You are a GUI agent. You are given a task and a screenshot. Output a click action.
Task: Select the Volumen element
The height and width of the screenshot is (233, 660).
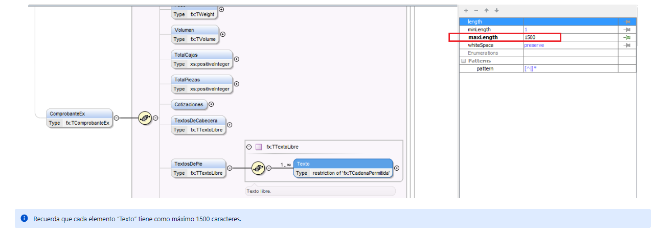(x=195, y=35)
